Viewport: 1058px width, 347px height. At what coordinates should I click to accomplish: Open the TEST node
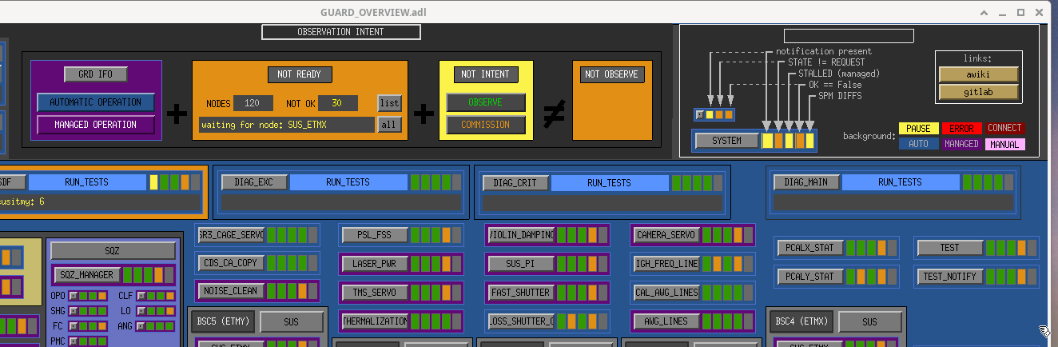[x=950, y=248]
